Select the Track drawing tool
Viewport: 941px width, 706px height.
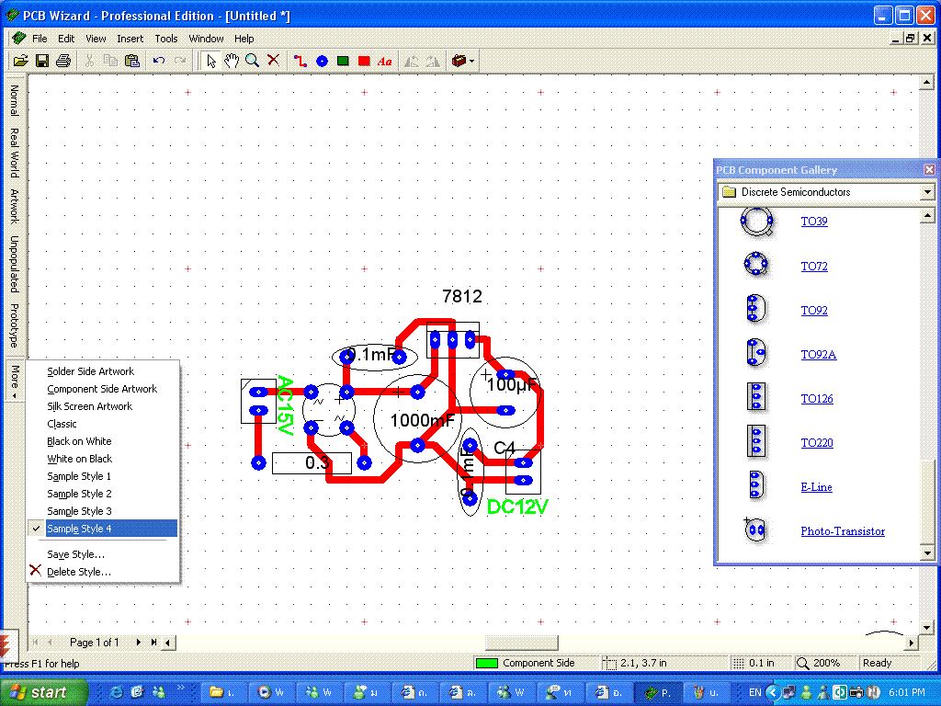(300, 61)
